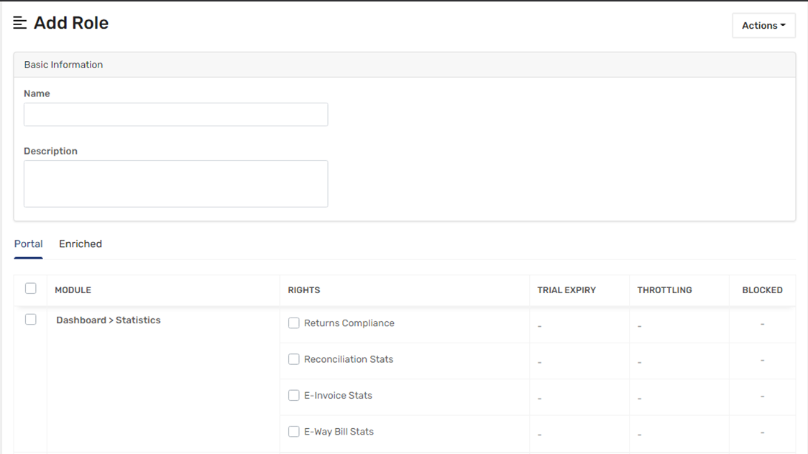This screenshot has height=454, width=808.
Task: Click the Trial Expiry column header
Action: (x=566, y=290)
